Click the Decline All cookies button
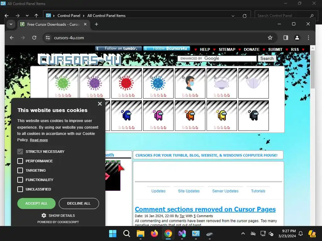Viewport: 322px width, 241px height. pos(79,203)
